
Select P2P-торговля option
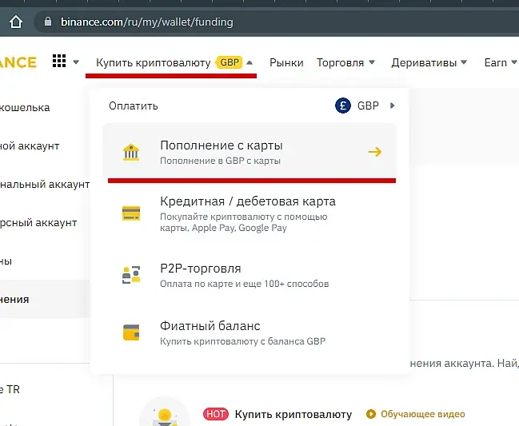pos(250,275)
